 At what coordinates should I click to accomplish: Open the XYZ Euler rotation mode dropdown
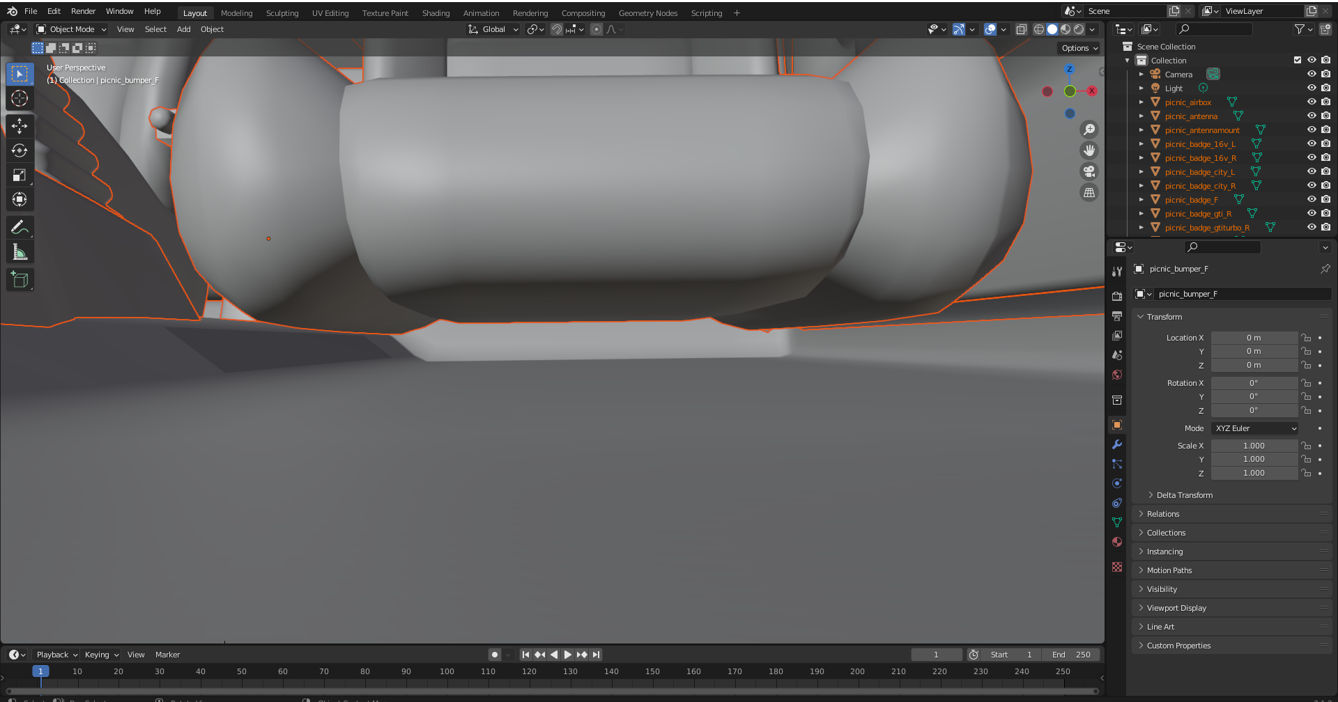[1255, 428]
